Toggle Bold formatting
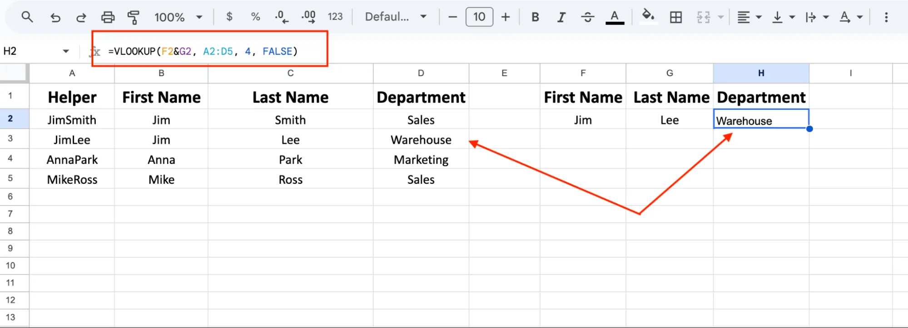Image resolution: width=908 pixels, height=328 pixels. (535, 17)
